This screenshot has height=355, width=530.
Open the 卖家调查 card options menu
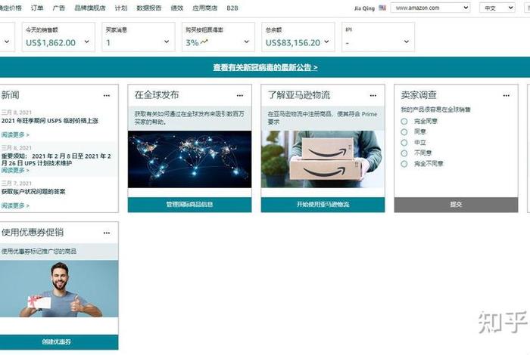(x=506, y=96)
